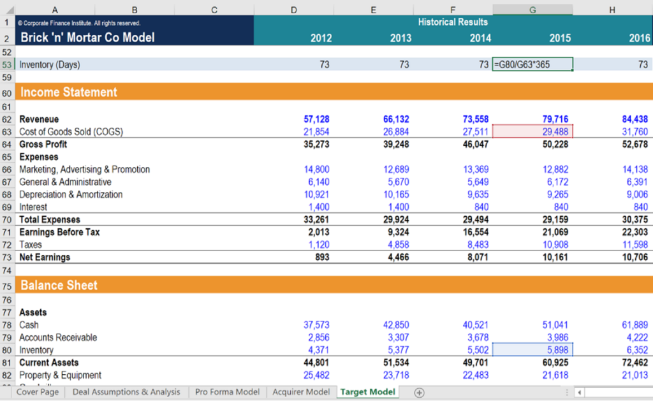The height and width of the screenshot is (401, 653).
Task: Open the Pro Forma Model sheet
Action: pyautogui.click(x=227, y=392)
